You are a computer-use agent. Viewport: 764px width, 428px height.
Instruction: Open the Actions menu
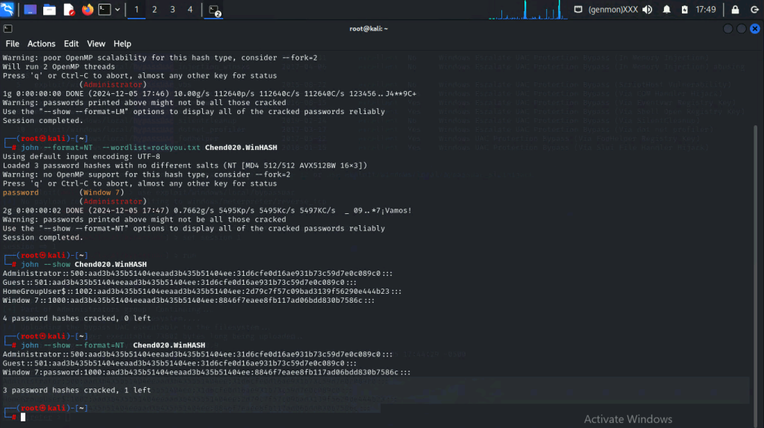tap(42, 44)
